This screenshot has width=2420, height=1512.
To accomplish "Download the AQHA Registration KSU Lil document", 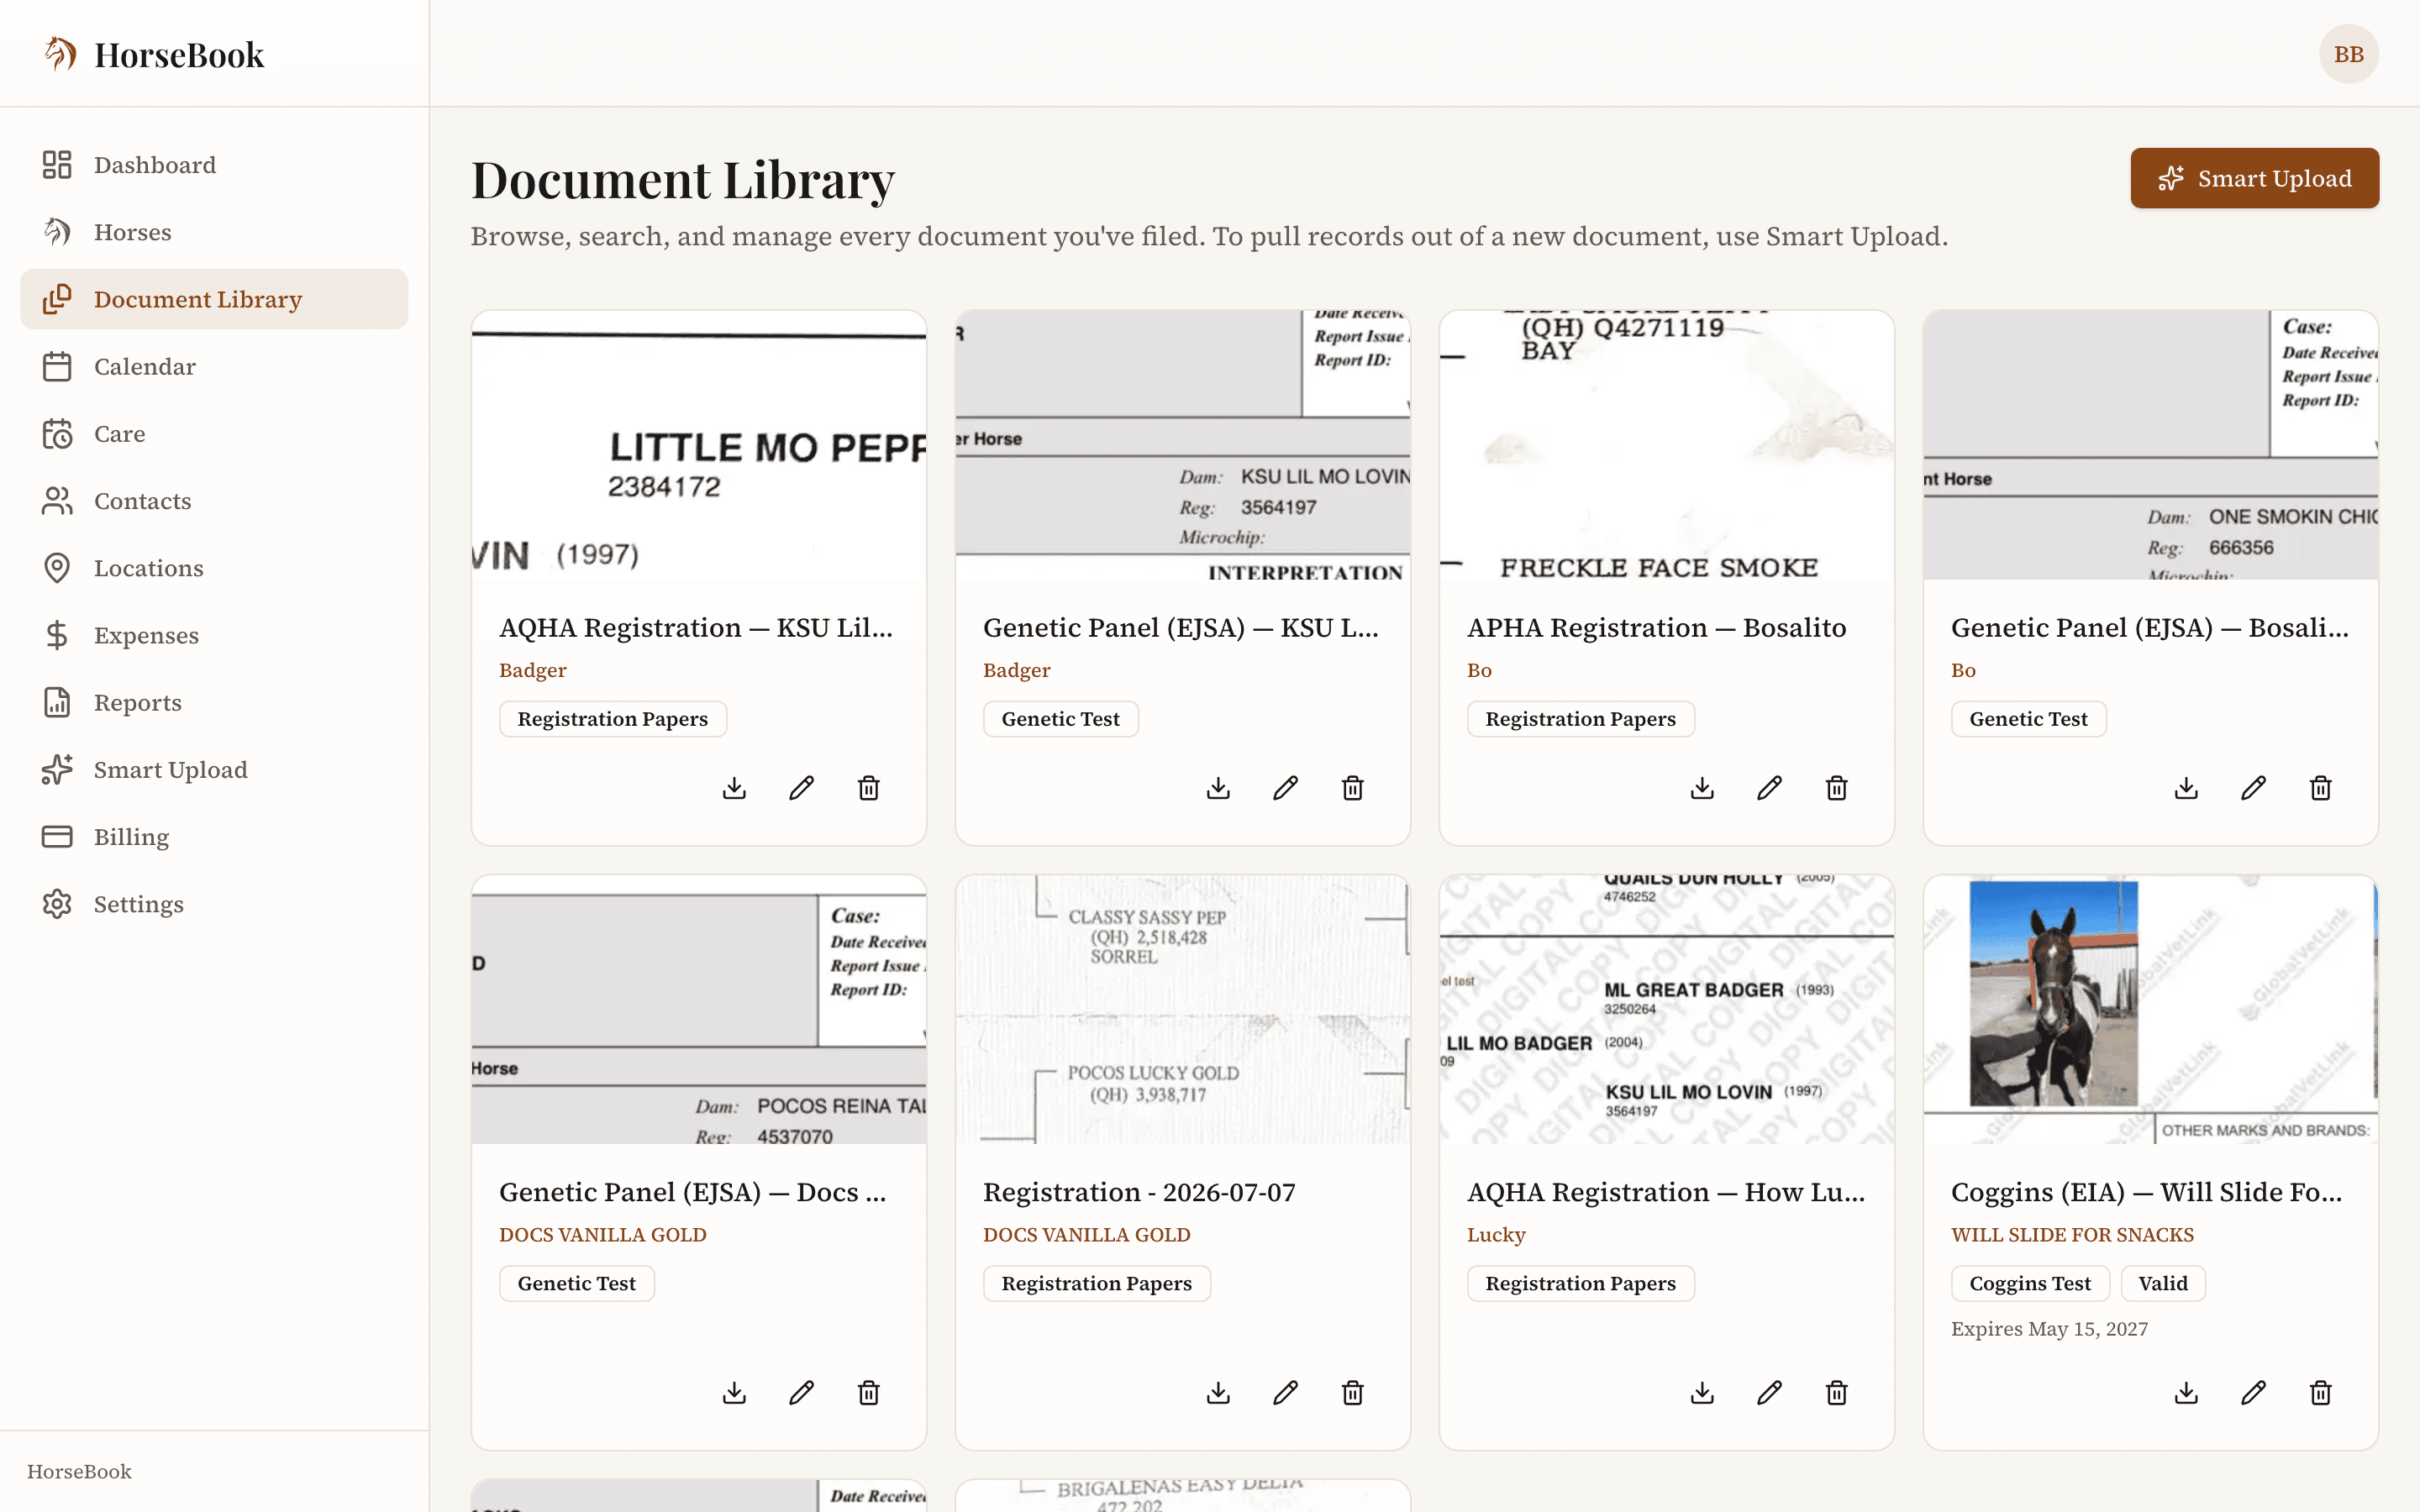I will click(734, 788).
